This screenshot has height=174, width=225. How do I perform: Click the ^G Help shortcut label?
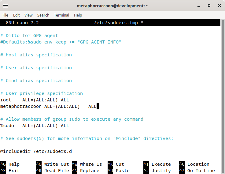pyautogui.click(x=10, y=164)
